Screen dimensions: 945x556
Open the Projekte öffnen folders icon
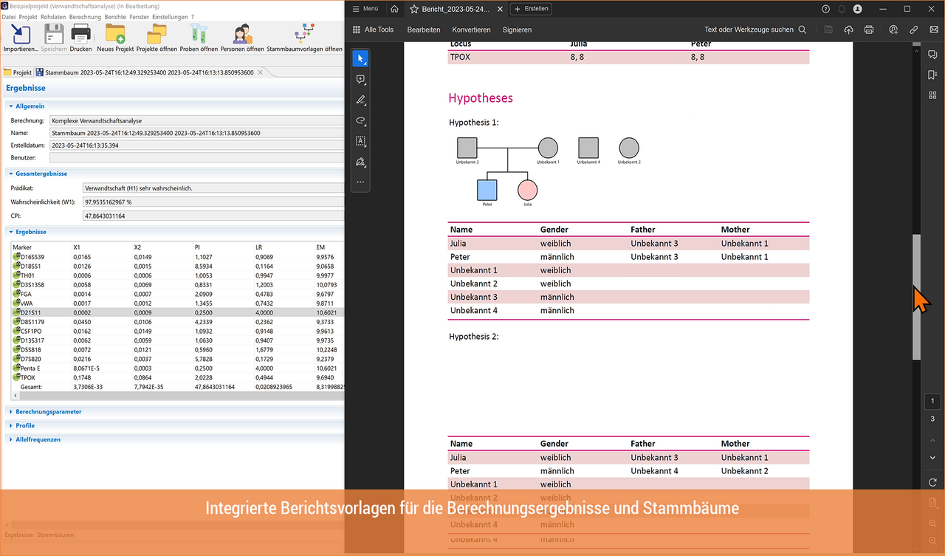[x=157, y=34]
